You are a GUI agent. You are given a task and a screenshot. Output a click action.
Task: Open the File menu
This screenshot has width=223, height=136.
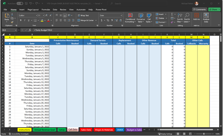(5, 10)
